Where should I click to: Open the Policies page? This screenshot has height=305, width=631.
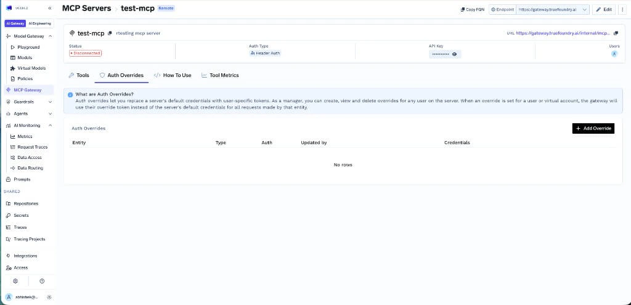pos(25,78)
